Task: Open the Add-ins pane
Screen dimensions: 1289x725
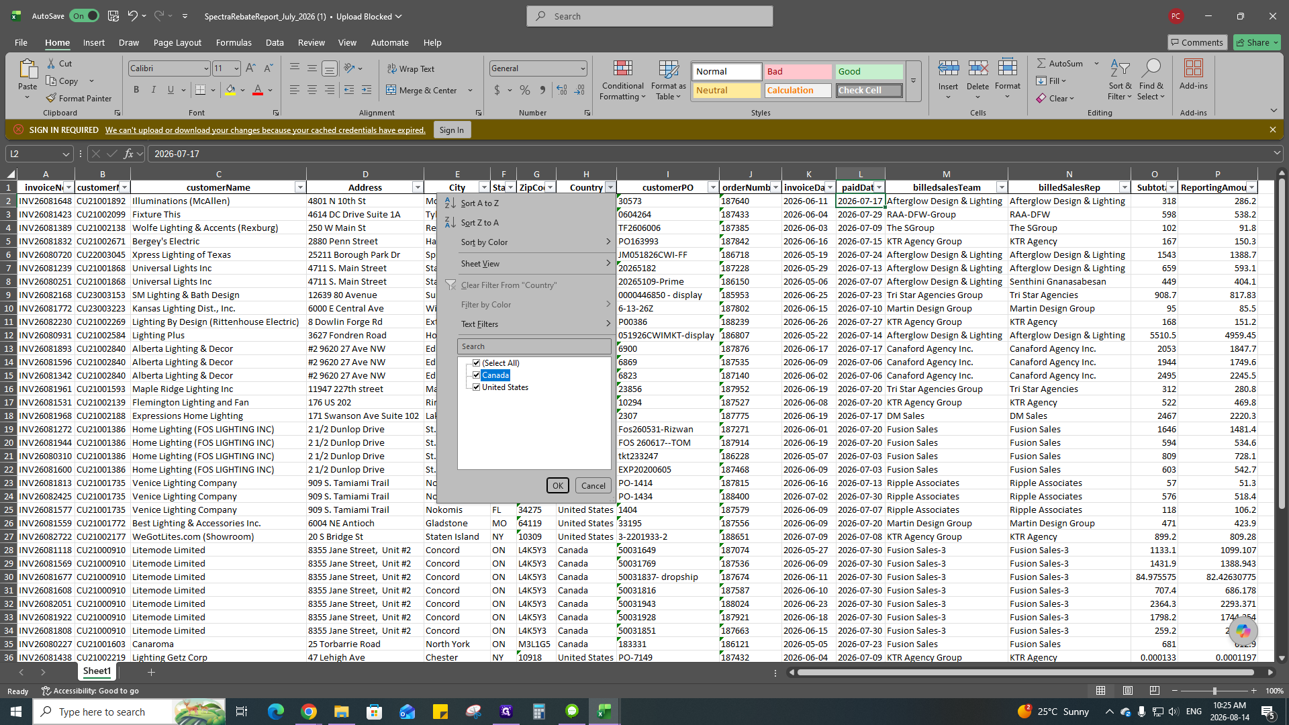Action: [x=1193, y=75]
